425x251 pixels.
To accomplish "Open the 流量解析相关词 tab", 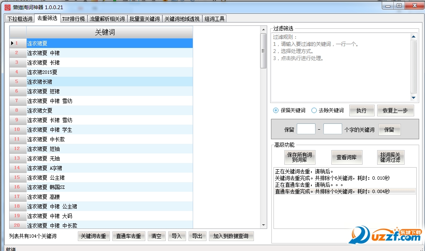I will pos(107,19).
